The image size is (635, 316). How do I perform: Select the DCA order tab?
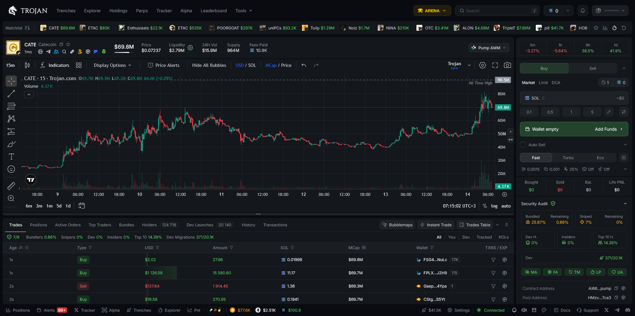(x=556, y=82)
